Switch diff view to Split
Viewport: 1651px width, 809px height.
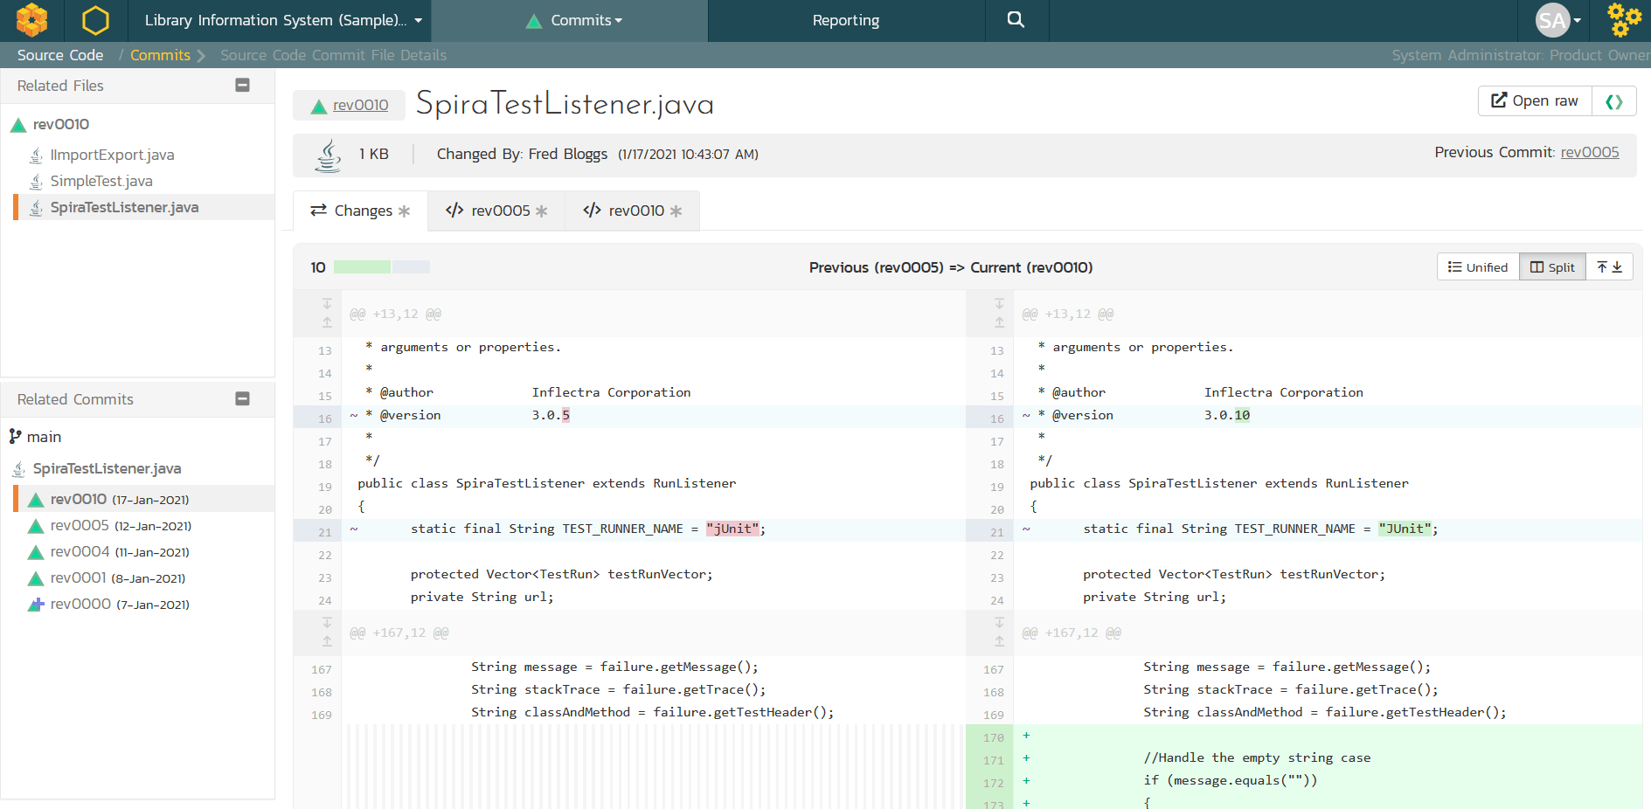[1552, 267]
